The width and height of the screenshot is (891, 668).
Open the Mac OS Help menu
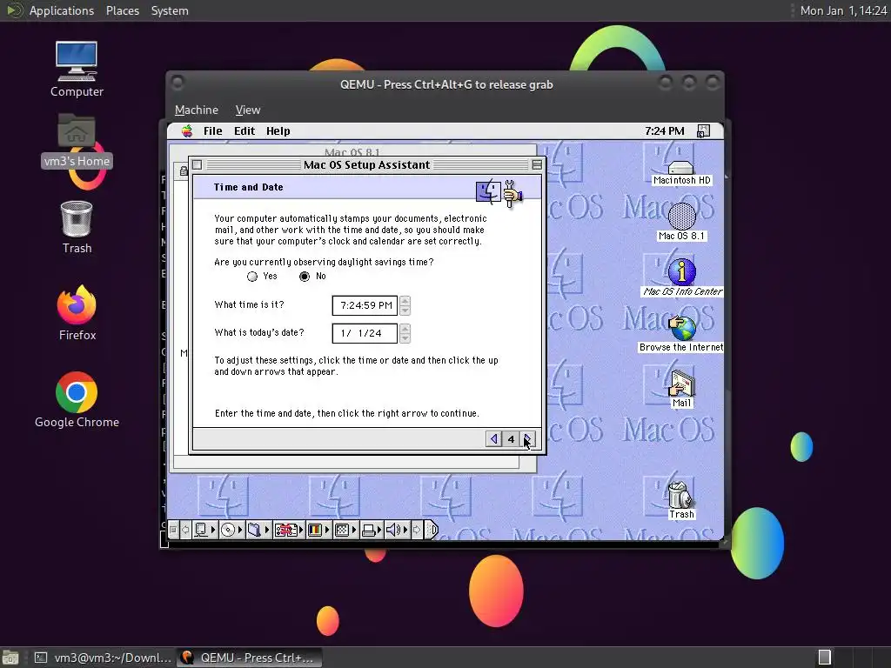coord(278,131)
